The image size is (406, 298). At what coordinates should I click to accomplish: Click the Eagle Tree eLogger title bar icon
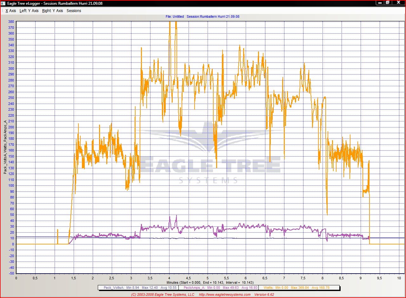click(x=3, y=3)
